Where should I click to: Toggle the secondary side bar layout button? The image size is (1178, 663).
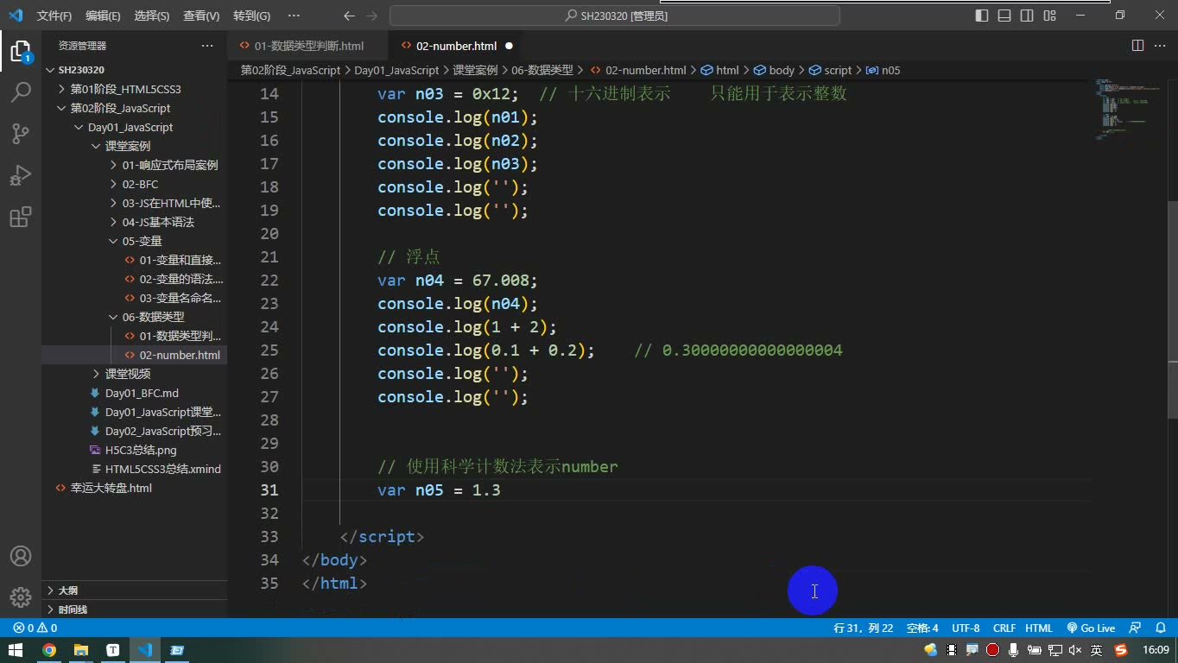coord(1027,16)
